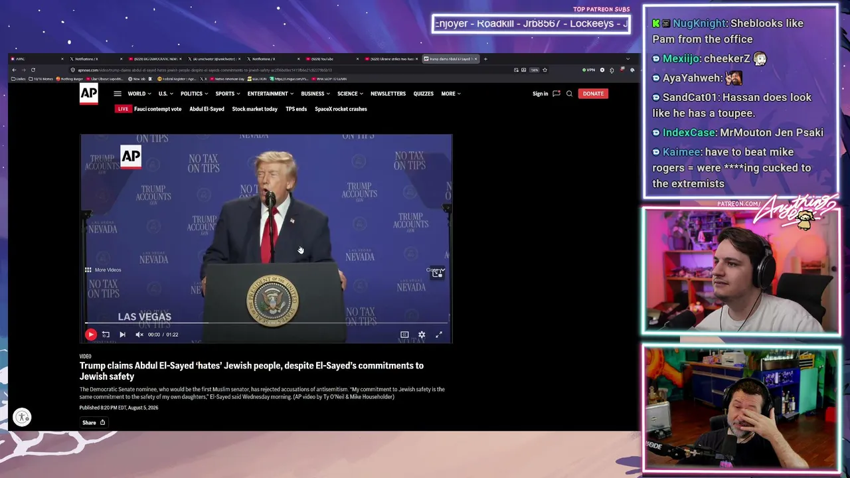This screenshot has height=478, width=850.
Task: Open the Federal Register bookmark
Action: tap(175, 79)
